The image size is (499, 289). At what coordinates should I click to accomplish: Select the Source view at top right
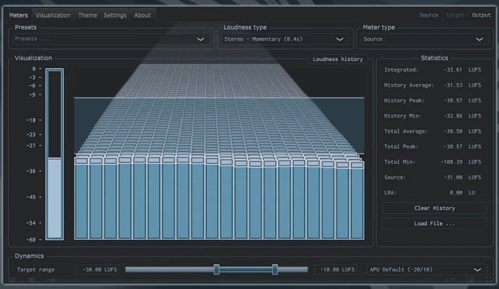[429, 15]
